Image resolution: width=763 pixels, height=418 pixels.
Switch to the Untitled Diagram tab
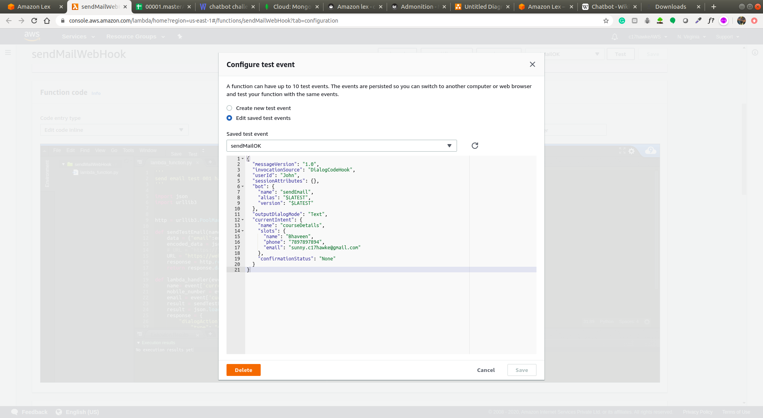[x=482, y=7]
